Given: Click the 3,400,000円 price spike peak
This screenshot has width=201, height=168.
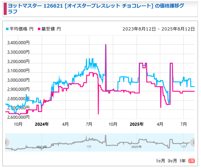Looking at the screenshot, I should pyautogui.click(x=106, y=45).
